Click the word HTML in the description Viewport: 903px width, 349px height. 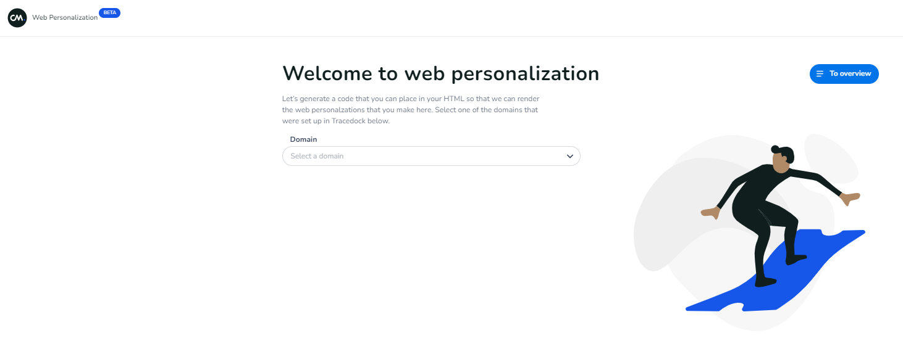455,99
